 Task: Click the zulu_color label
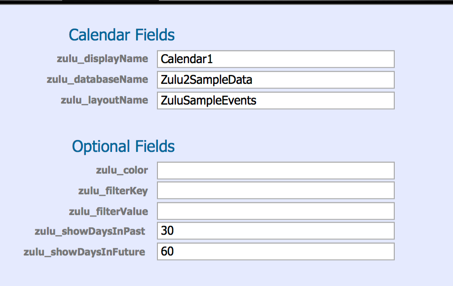click(x=122, y=171)
